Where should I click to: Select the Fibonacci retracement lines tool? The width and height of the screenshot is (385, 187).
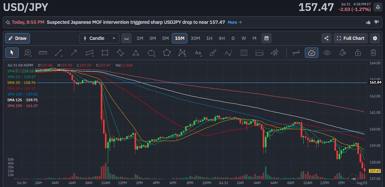point(244,53)
